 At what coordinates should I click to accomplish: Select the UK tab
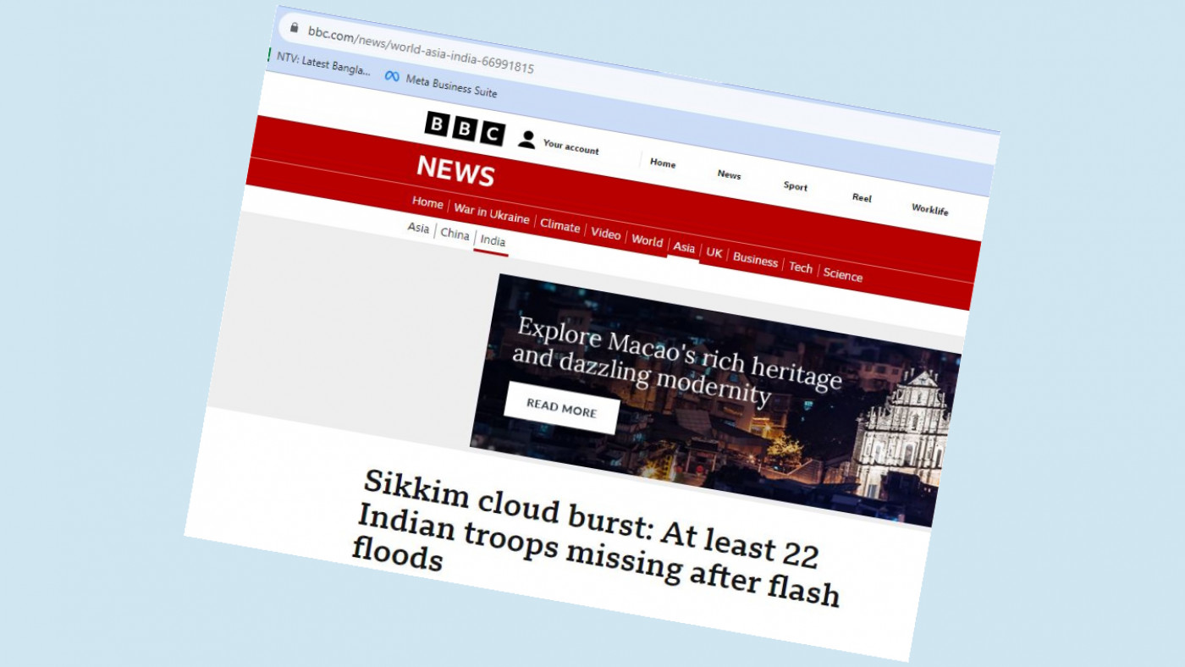(714, 252)
